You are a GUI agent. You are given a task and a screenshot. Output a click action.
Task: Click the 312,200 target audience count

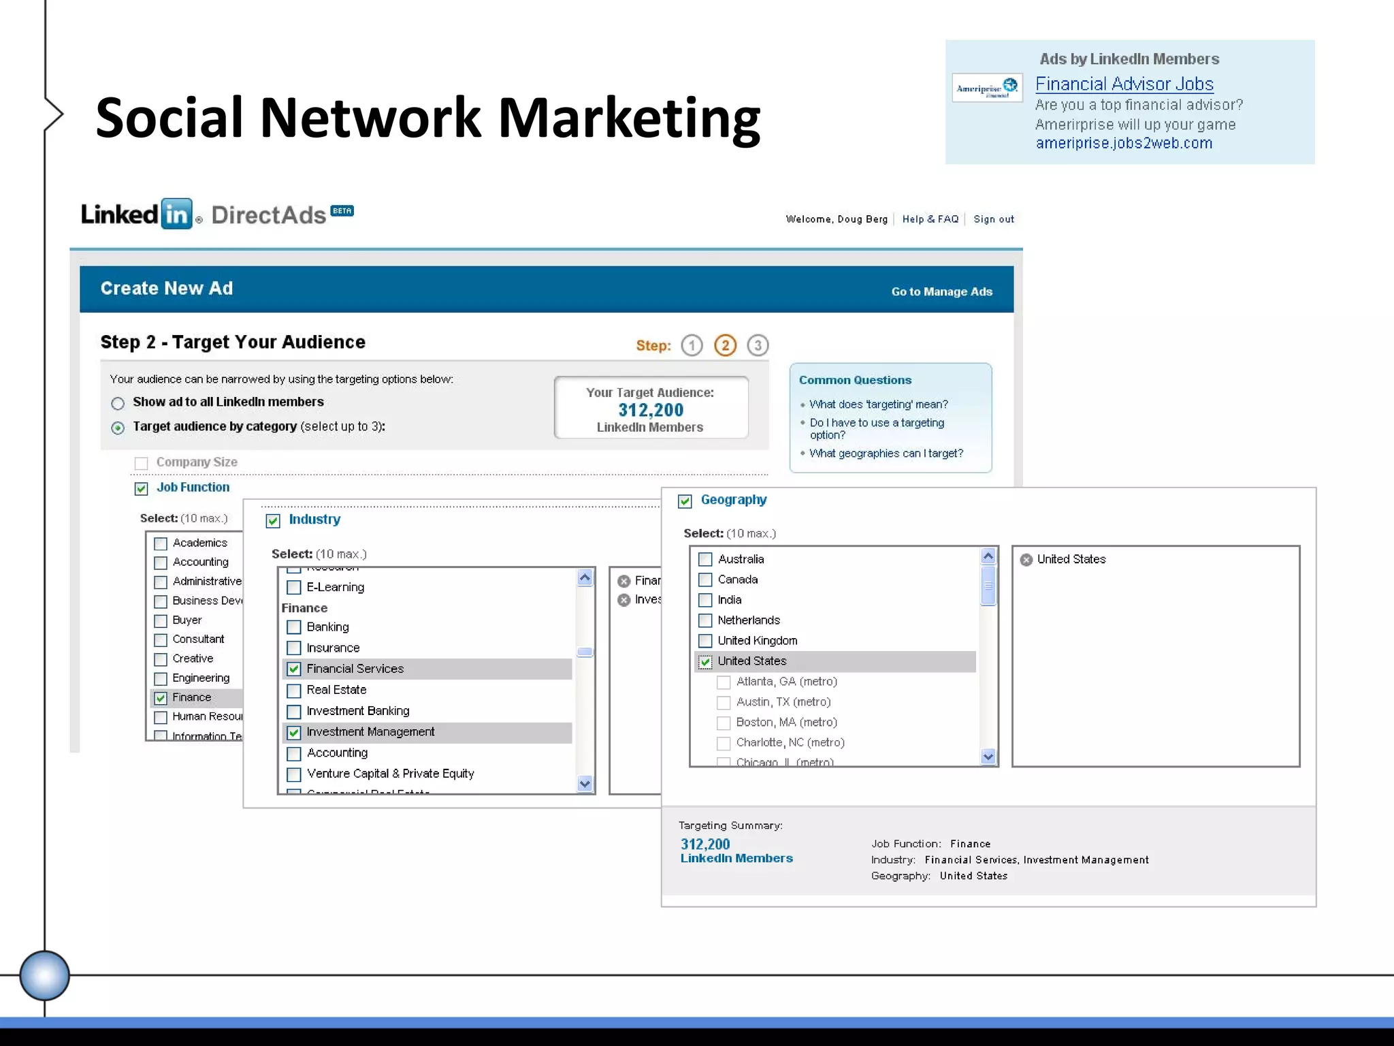tap(651, 410)
